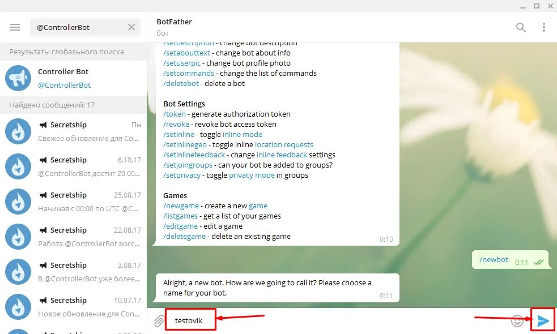Click the /setinlinegeo command link
The height and width of the screenshot is (334, 557).
click(x=185, y=144)
